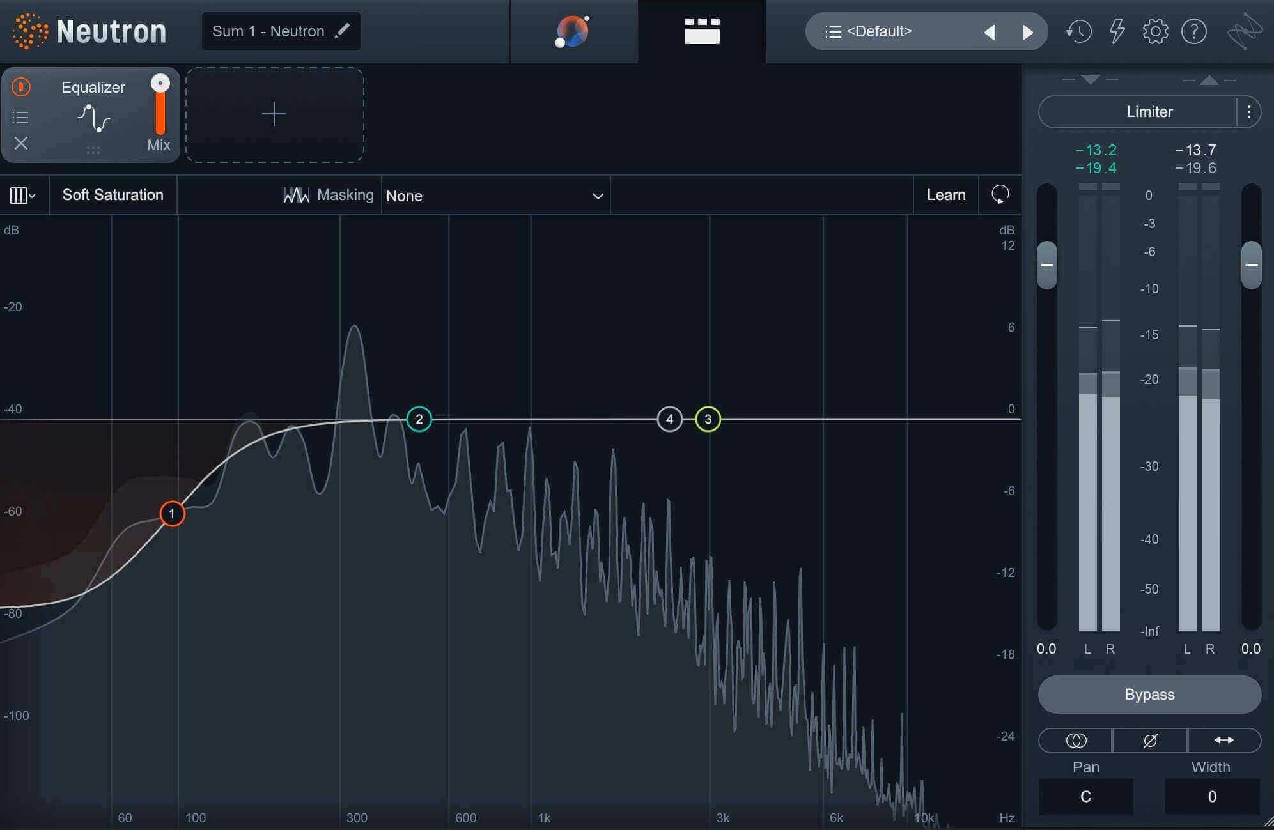Select EQ node 4

tap(669, 419)
